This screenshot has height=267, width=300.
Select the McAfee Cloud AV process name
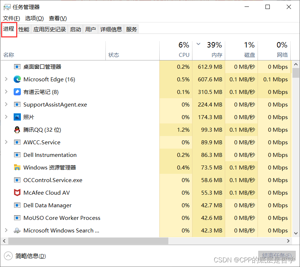click(46, 193)
